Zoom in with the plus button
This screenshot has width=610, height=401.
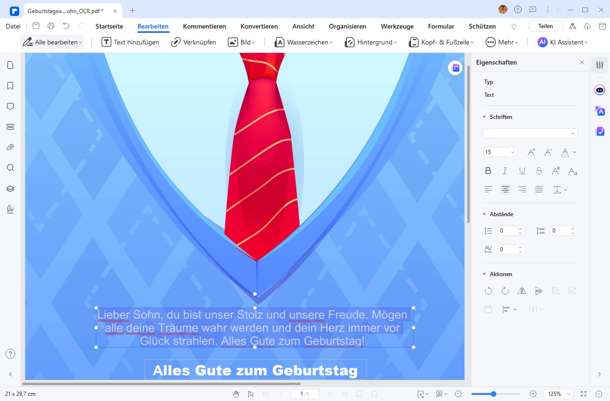(x=533, y=394)
